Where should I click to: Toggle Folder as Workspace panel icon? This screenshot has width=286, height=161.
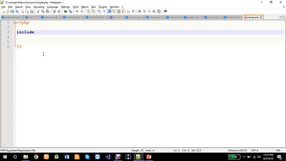coord(128,11)
